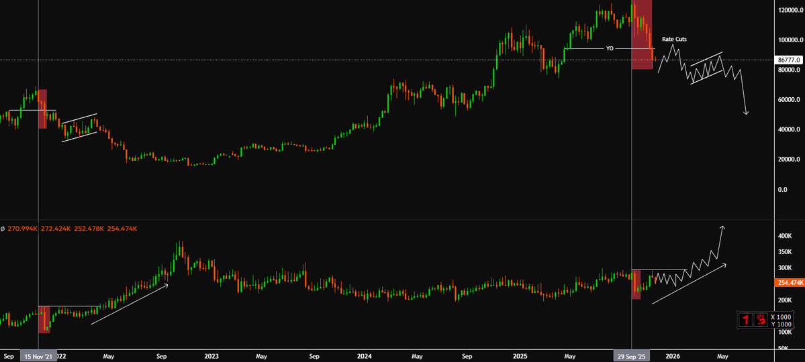
Task: Click the Y 1000 readout in the overlay widget
Action: [x=781, y=324]
